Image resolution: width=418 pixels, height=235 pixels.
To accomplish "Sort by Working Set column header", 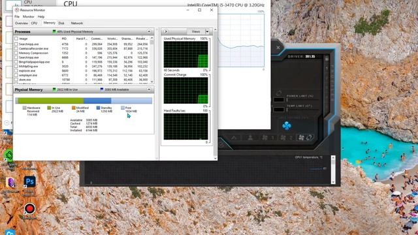I will tap(112, 39).
